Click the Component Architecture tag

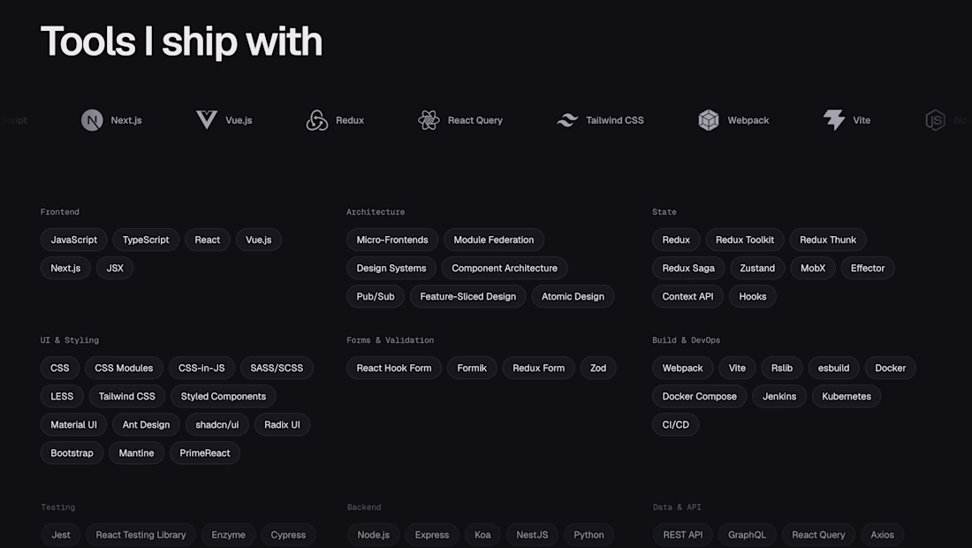coord(505,269)
